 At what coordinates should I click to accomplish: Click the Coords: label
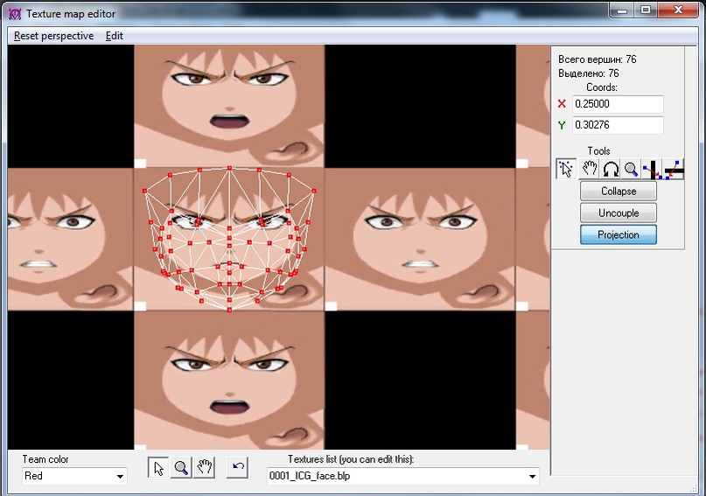point(602,87)
